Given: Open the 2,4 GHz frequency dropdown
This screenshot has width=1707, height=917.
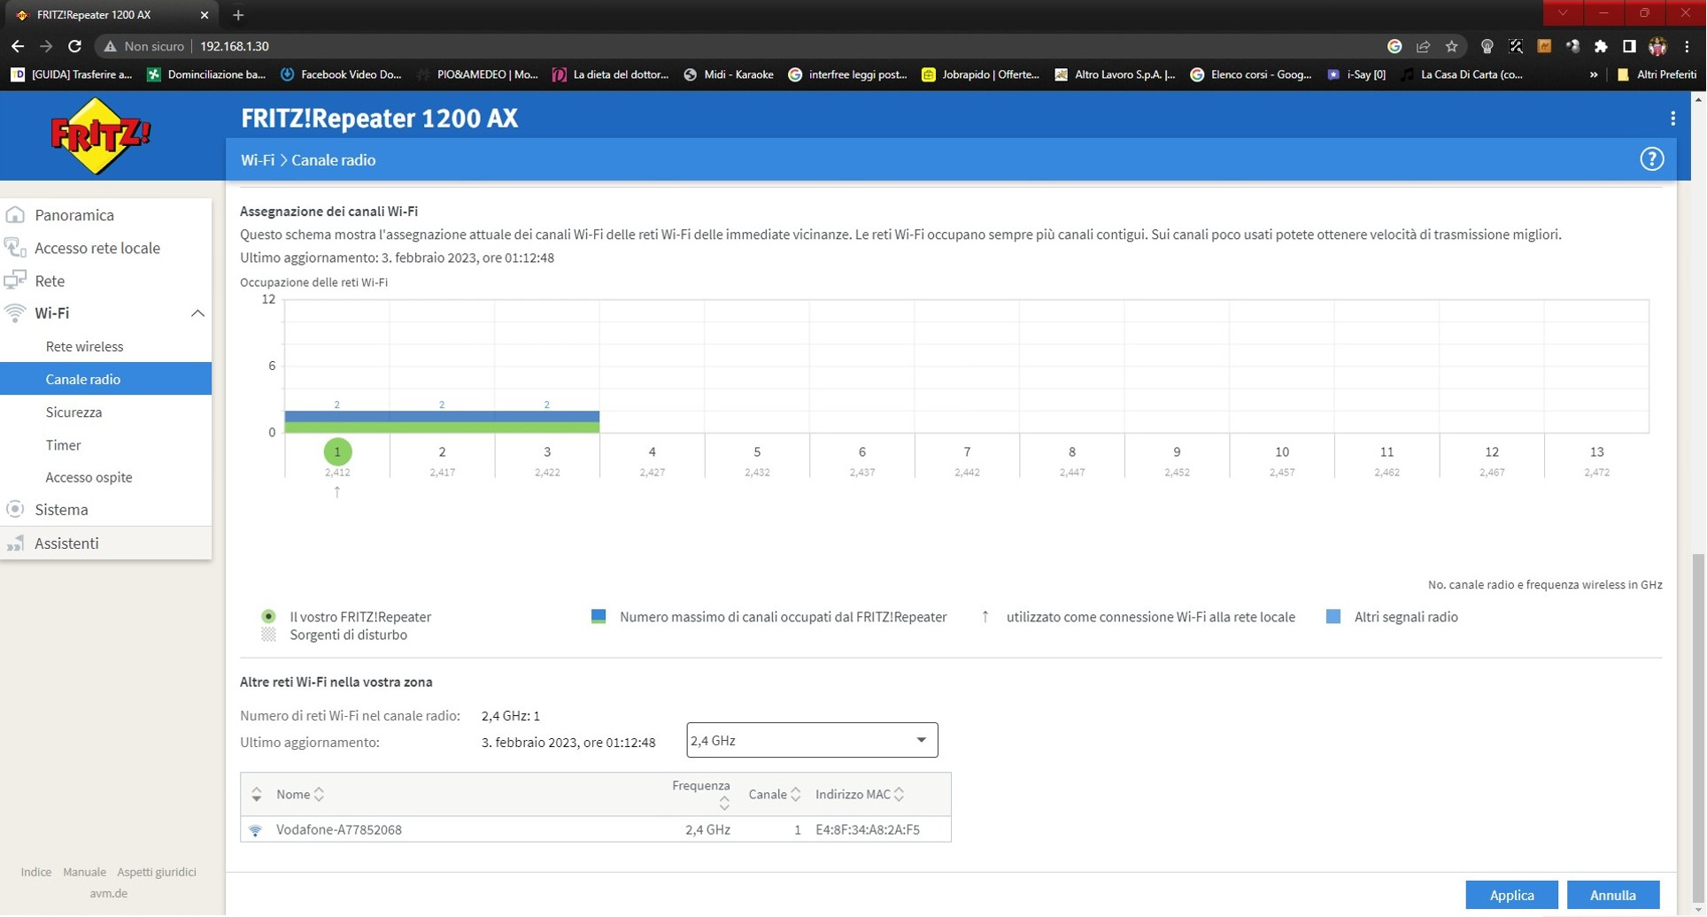Looking at the screenshot, I should pyautogui.click(x=812, y=741).
